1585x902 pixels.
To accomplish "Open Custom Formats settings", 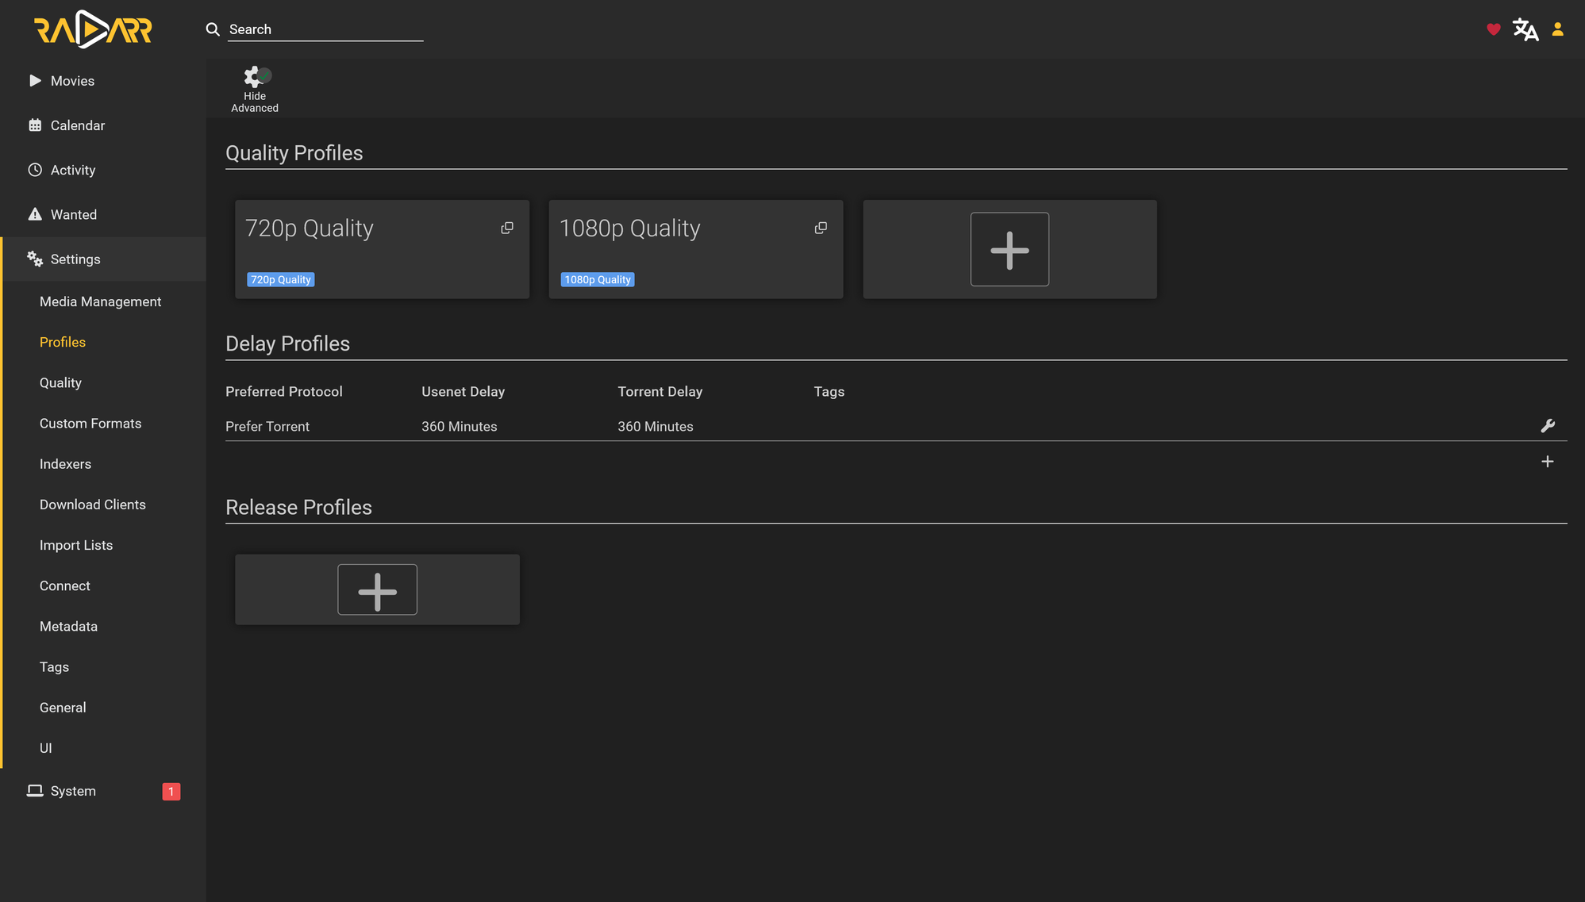I will click(90, 424).
